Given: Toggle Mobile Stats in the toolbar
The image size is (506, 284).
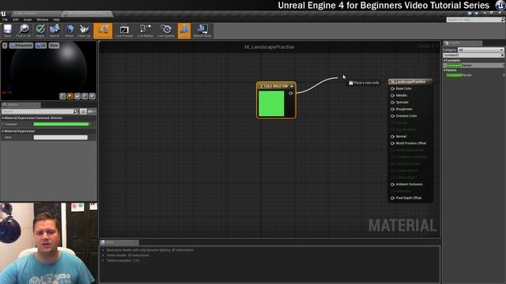Looking at the screenshot, I should tap(202, 31).
